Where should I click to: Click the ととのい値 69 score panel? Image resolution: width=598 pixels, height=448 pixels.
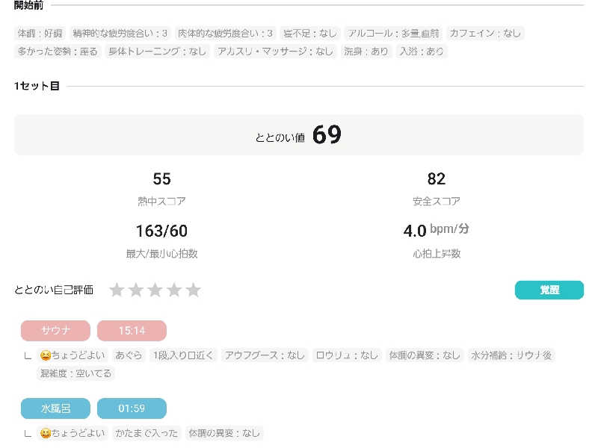coord(299,135)
